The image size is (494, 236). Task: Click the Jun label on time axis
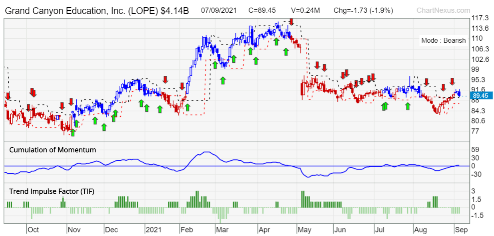tap(340, 230)
